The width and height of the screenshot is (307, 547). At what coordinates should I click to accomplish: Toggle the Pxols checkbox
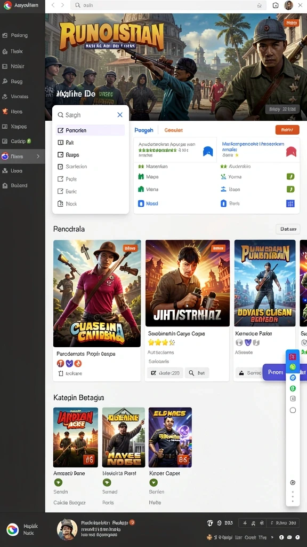pos(60,179)
